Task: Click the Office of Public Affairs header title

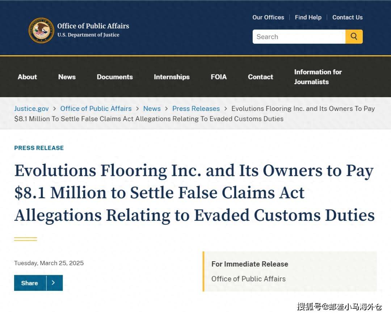Action: point(93,26)
